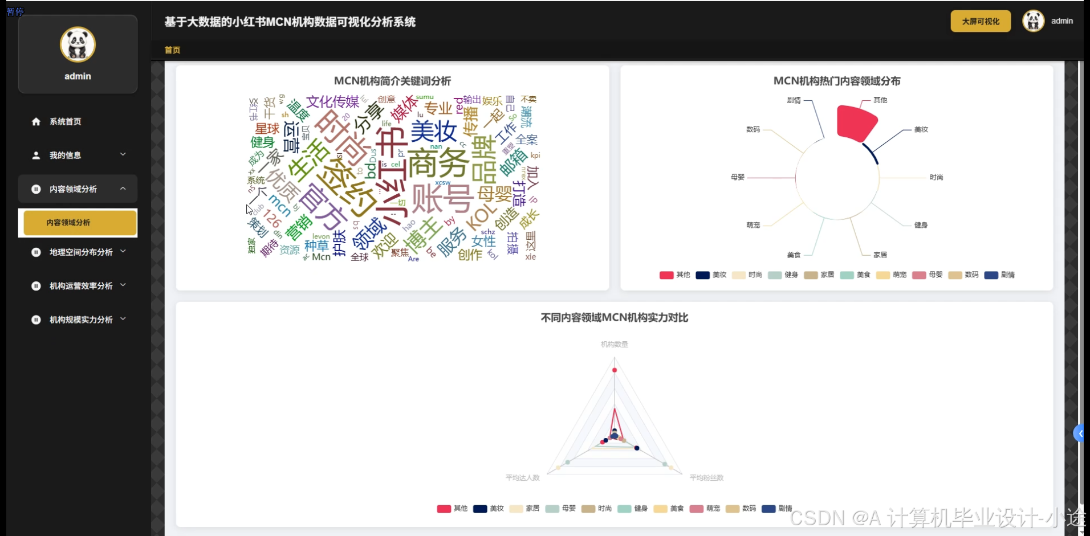Toggle 剧情 in the pie chart legend
Image resolution: width=1090 pixels, height=536 pixels.
(x=999, y=275)
